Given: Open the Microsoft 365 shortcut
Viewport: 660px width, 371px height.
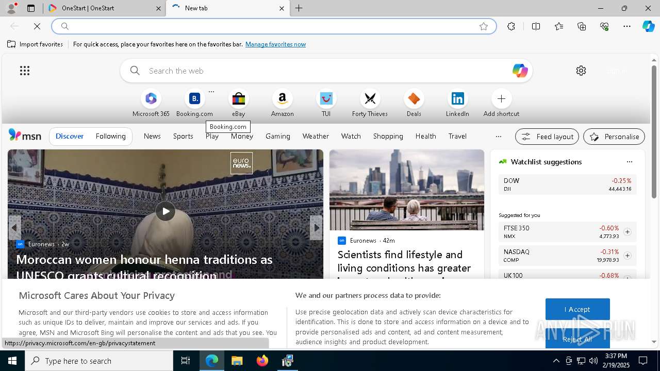Looking at the screenshot, I should click(x=151, y=104).
